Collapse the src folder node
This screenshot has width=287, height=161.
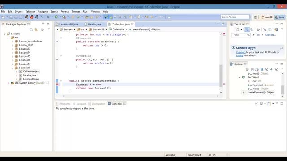9,38
